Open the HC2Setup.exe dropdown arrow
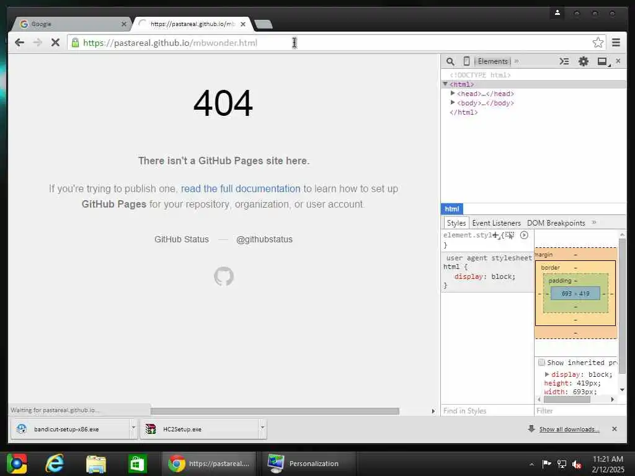This screenshot has width=635, height=476. (262, 428)
